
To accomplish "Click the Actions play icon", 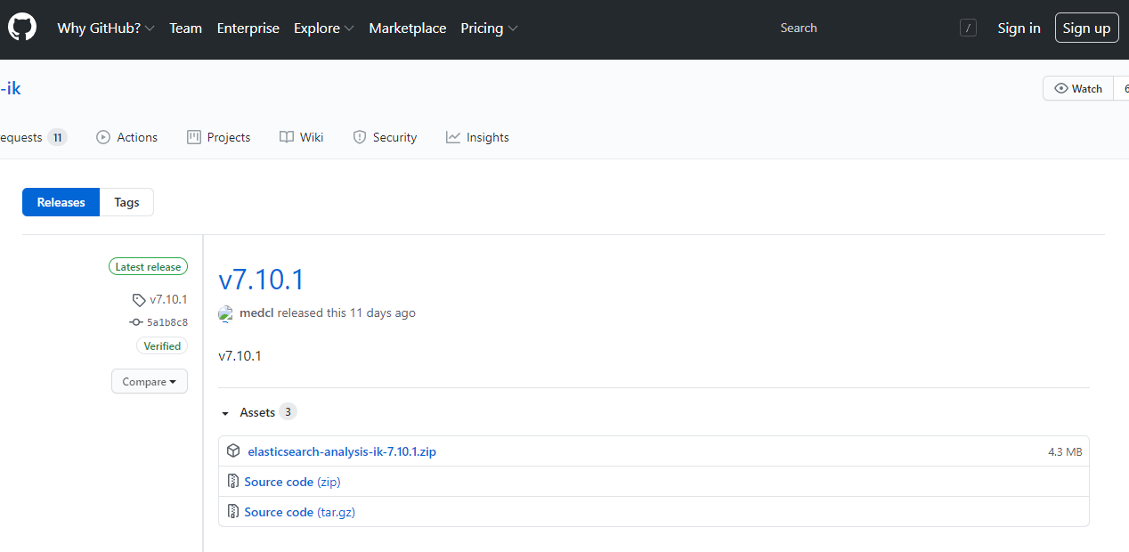I will tap(103, 137).
